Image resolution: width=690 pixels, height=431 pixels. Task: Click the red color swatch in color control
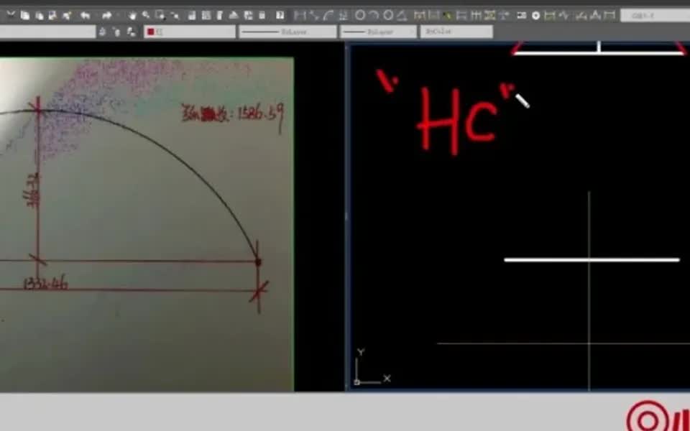coord(151,31)
